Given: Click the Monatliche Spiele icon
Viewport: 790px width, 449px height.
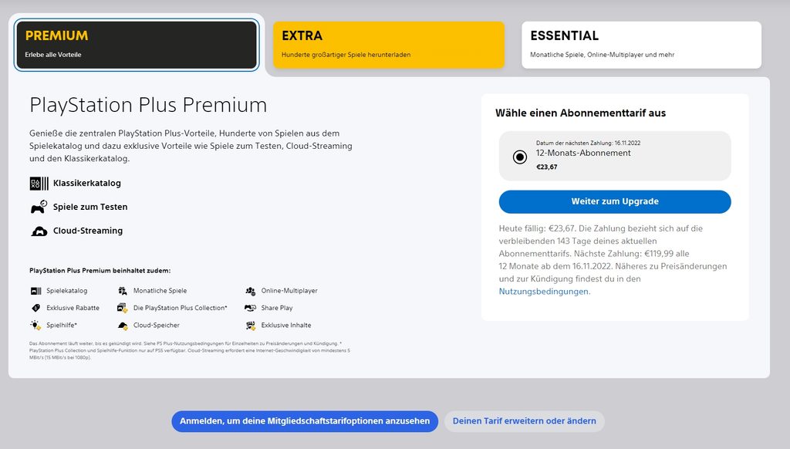Looking at the screenshot, I should [123, 291].
